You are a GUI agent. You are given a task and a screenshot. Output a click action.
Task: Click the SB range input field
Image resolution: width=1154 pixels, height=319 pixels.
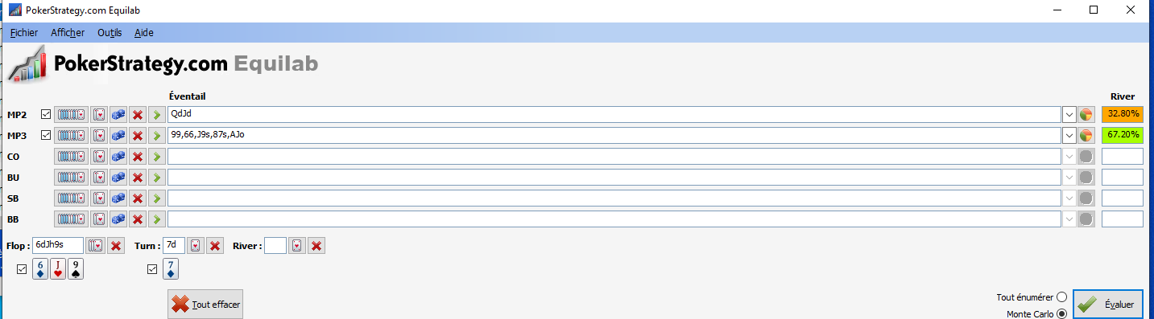[x=614, y=198]
